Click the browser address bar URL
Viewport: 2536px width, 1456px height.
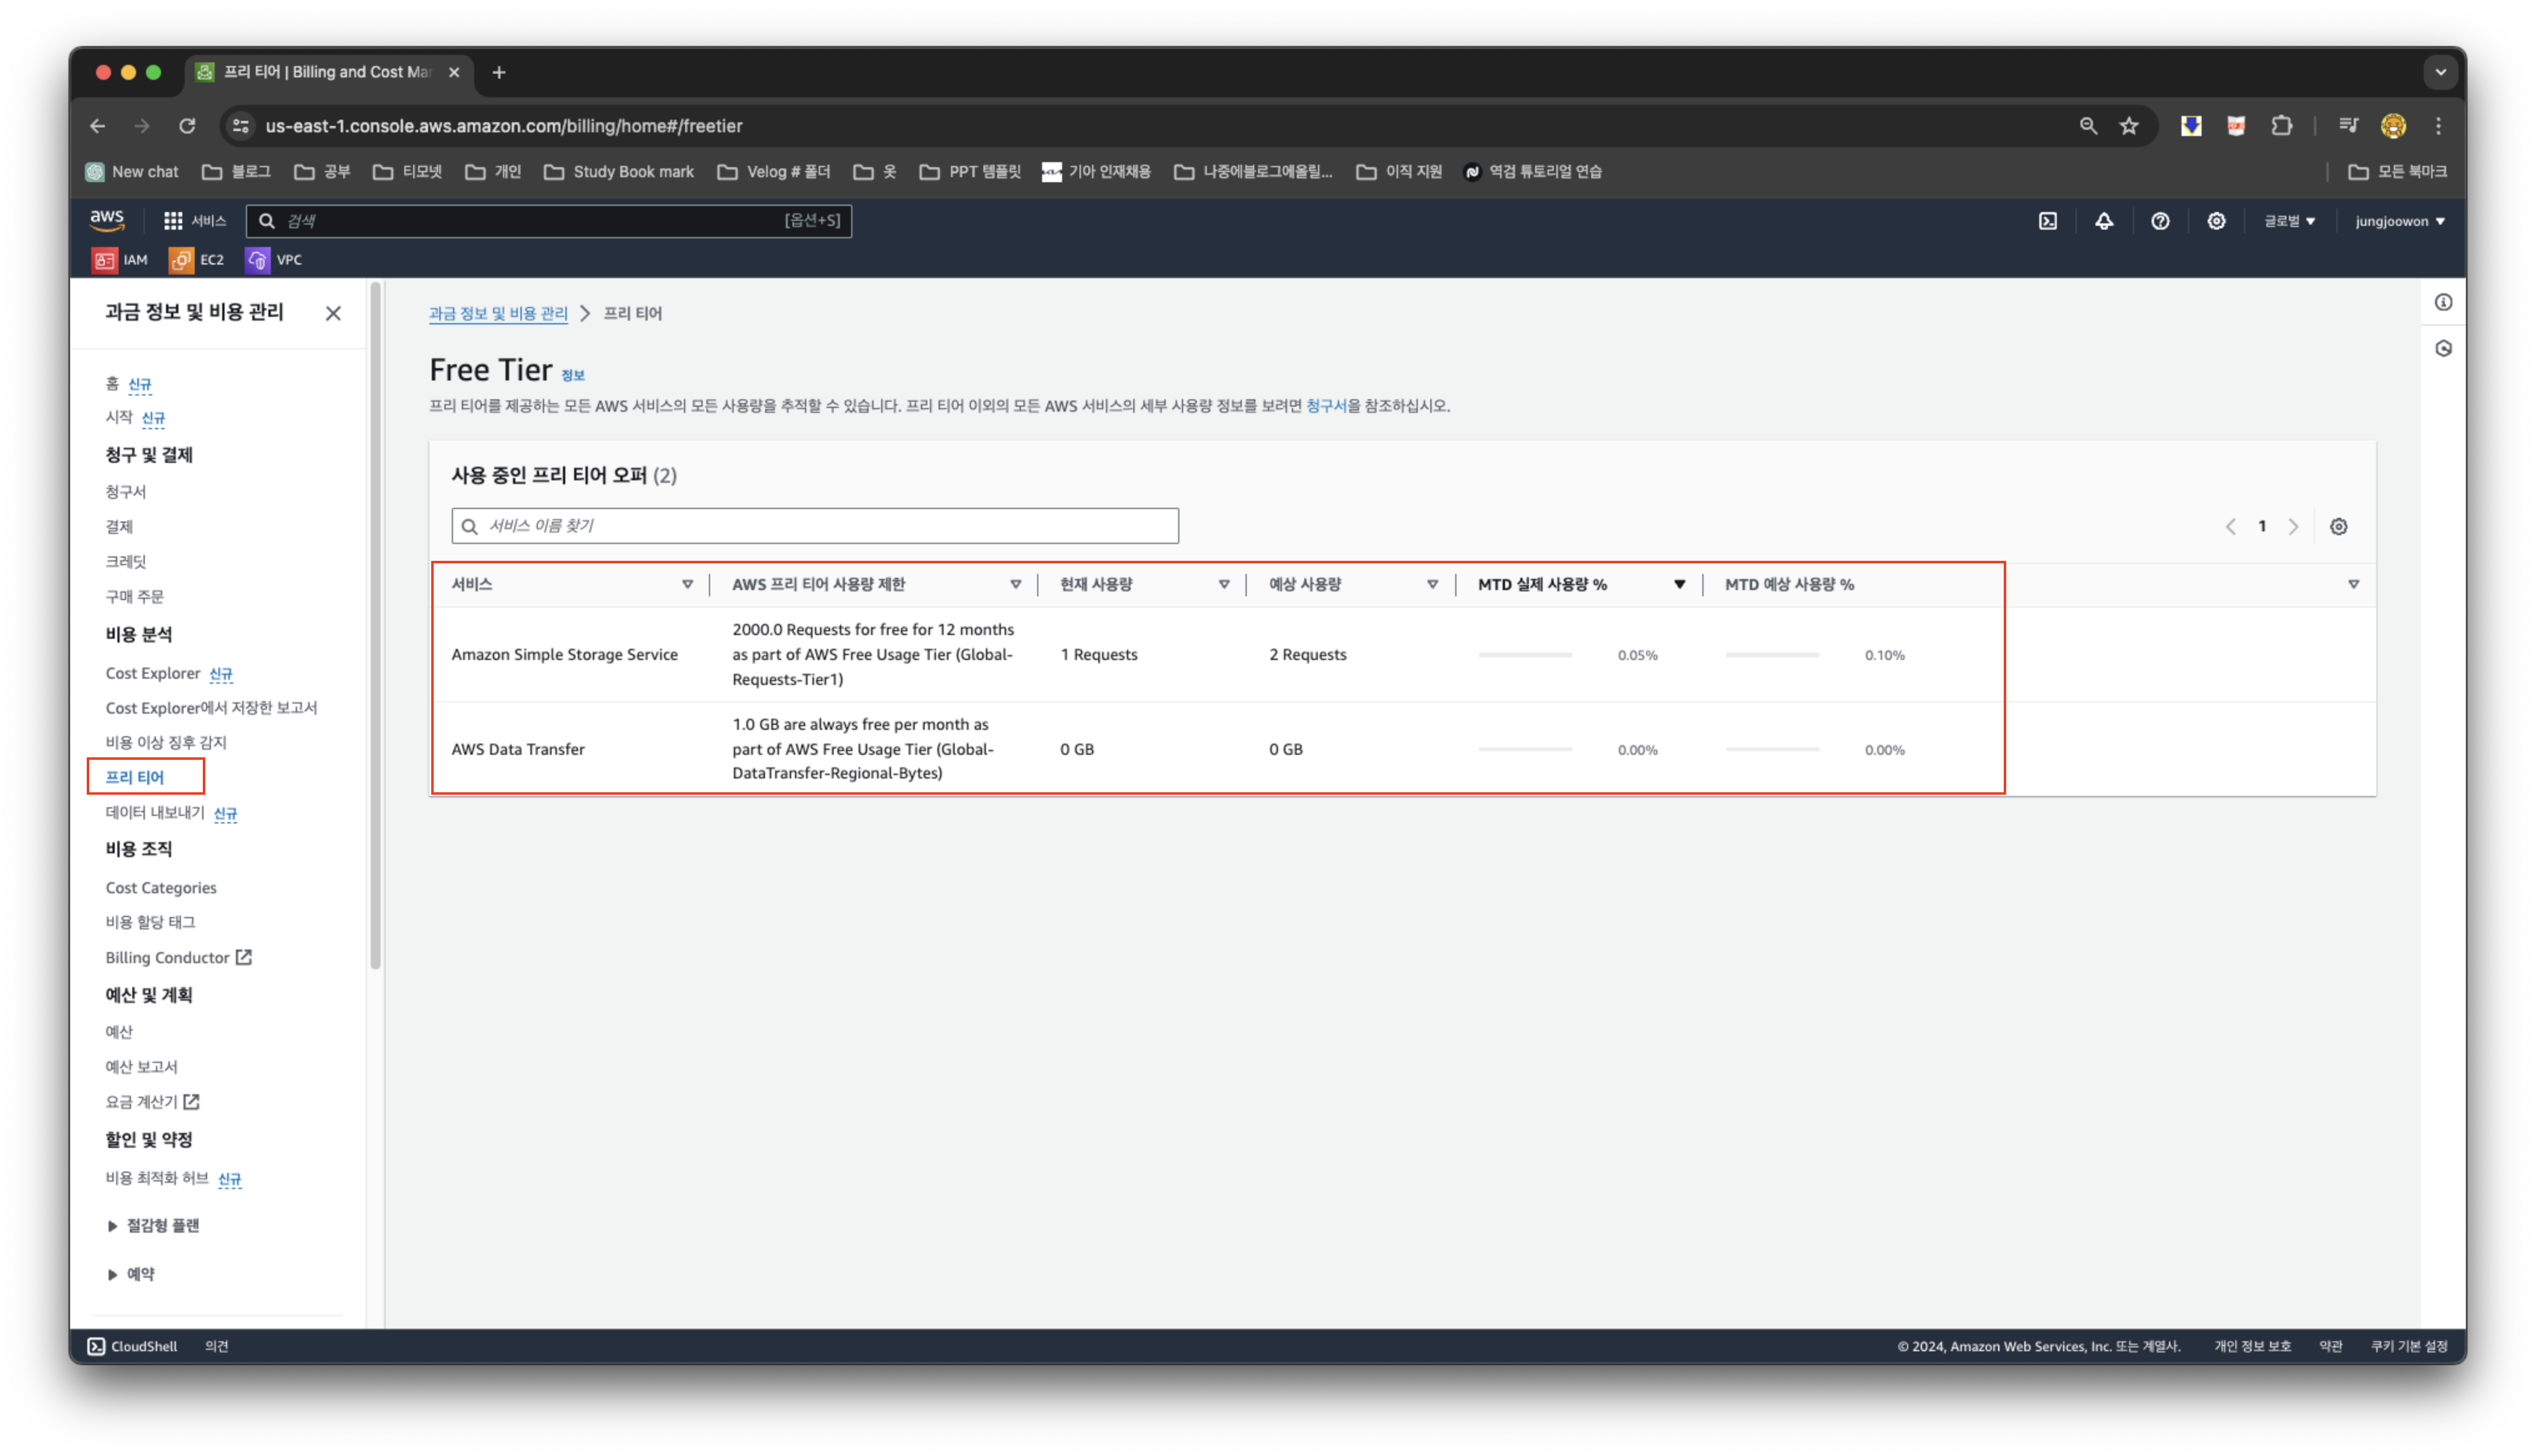tap(503, 126)
